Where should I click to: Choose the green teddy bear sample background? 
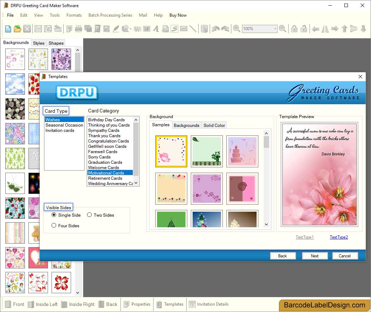(207, 151)
